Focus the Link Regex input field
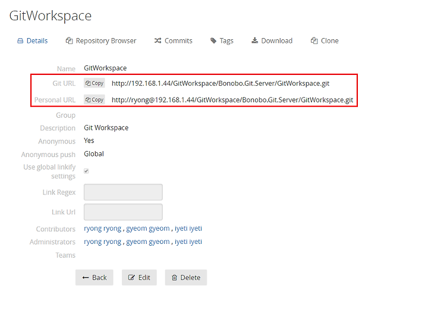428x323 pixels. coord(123,192)
